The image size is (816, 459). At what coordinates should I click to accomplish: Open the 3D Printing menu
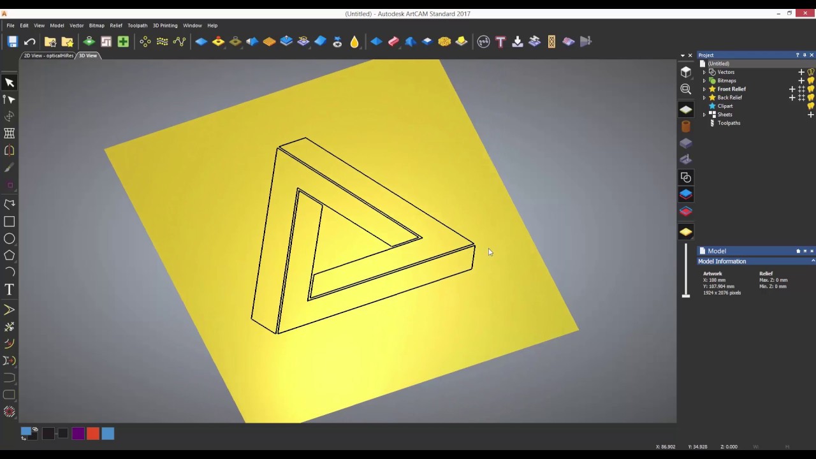(165, 25)
